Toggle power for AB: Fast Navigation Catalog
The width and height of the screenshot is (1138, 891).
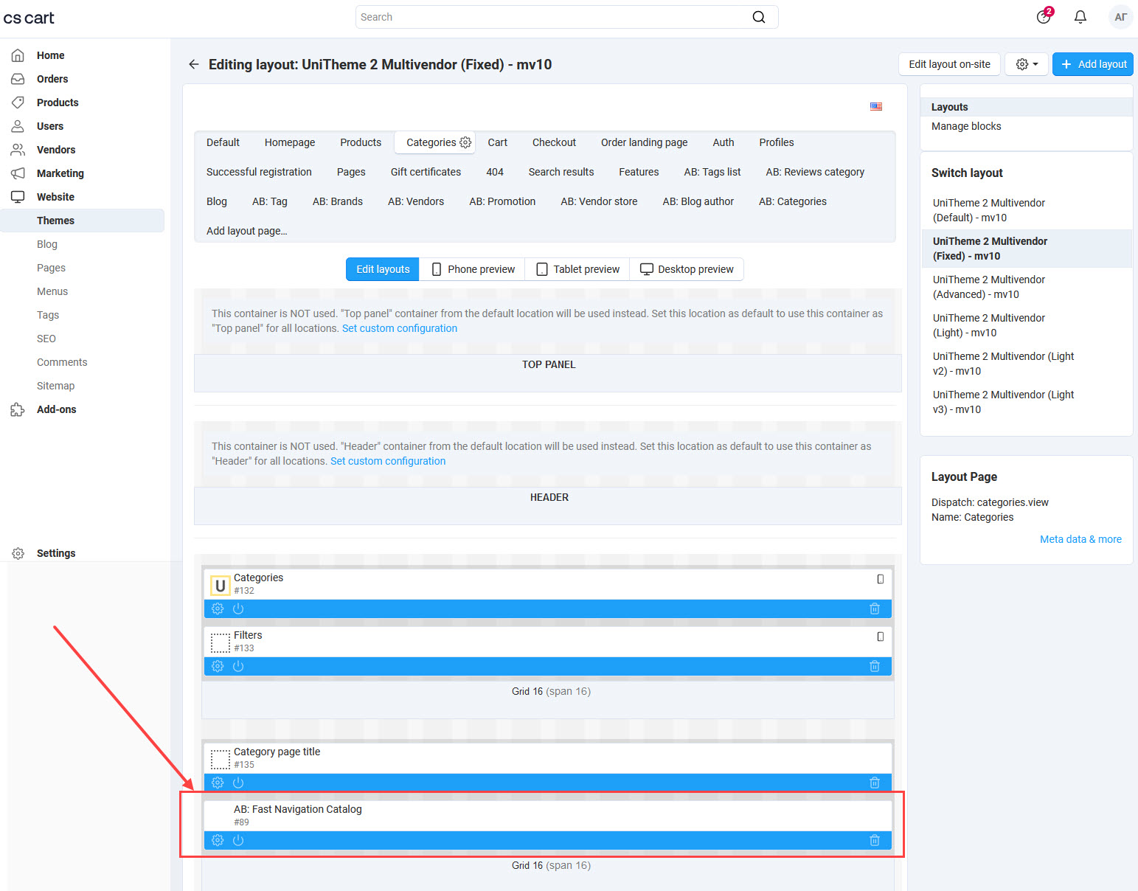click(238, 840)
